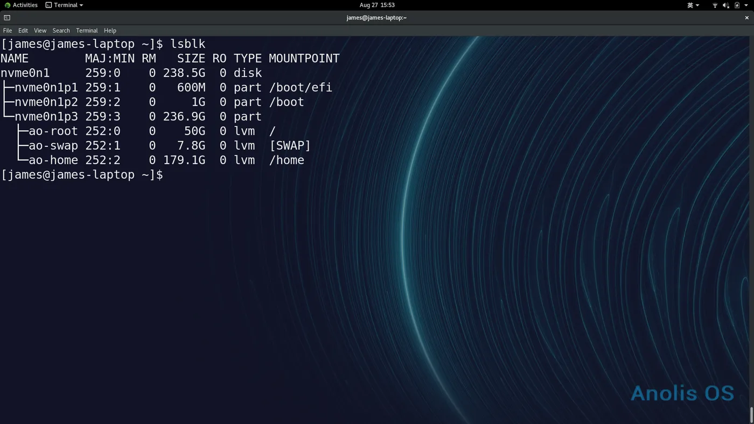Click the battery status icon
This screenshot has height=424, width=754.
click(x=737, y=5)
